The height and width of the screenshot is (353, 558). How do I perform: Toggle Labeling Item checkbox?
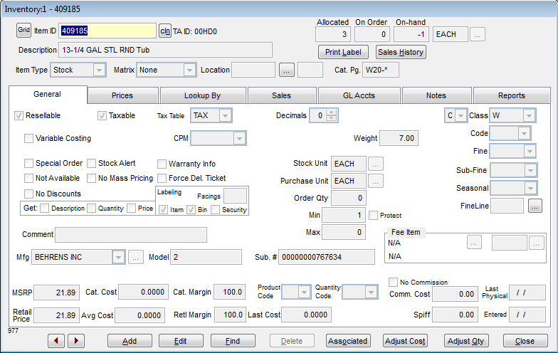pyautogui.click(x=164, y=209)
